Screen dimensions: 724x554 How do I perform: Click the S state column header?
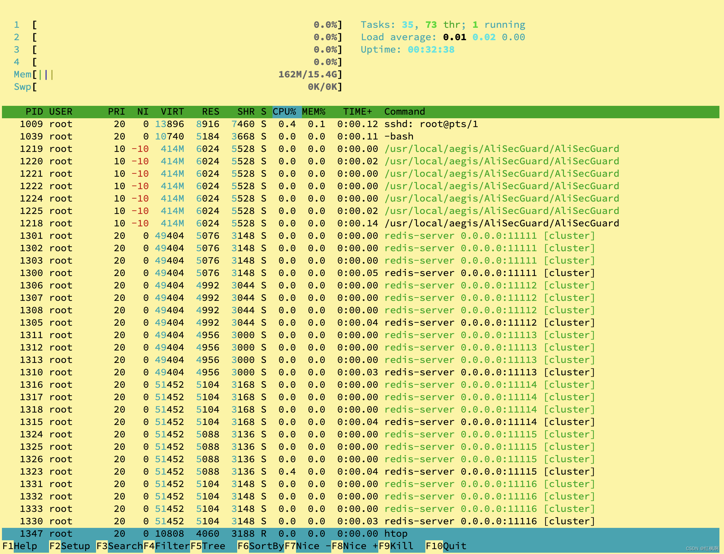coord(264,112)
